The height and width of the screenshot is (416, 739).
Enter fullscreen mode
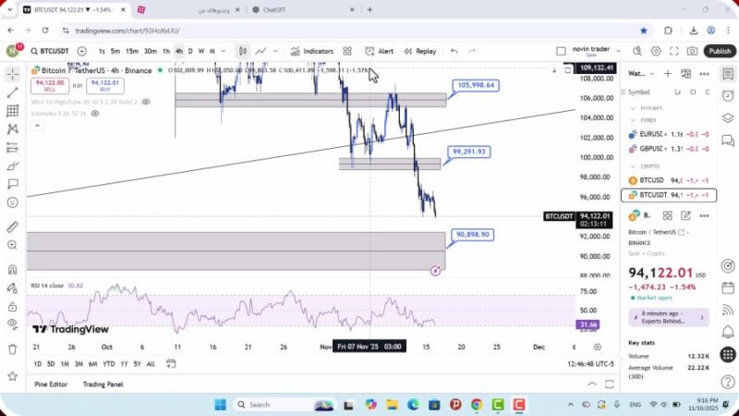(674, 51)
